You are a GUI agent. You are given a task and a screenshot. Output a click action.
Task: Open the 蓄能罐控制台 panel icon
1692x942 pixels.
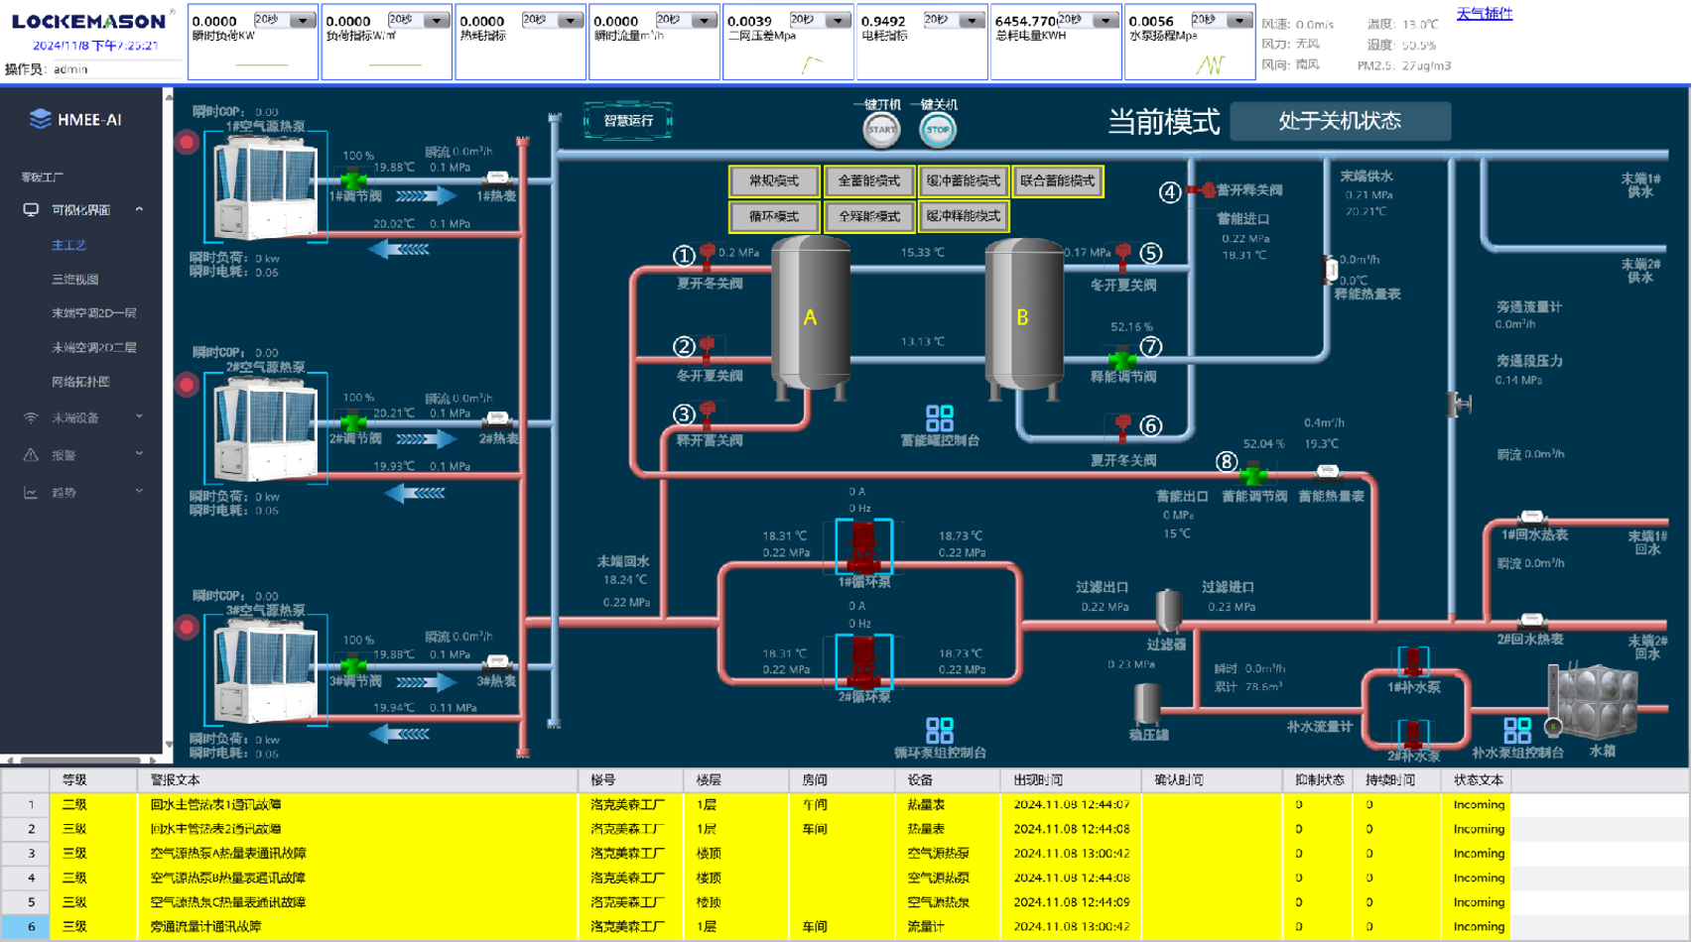[x=939, y=418]
